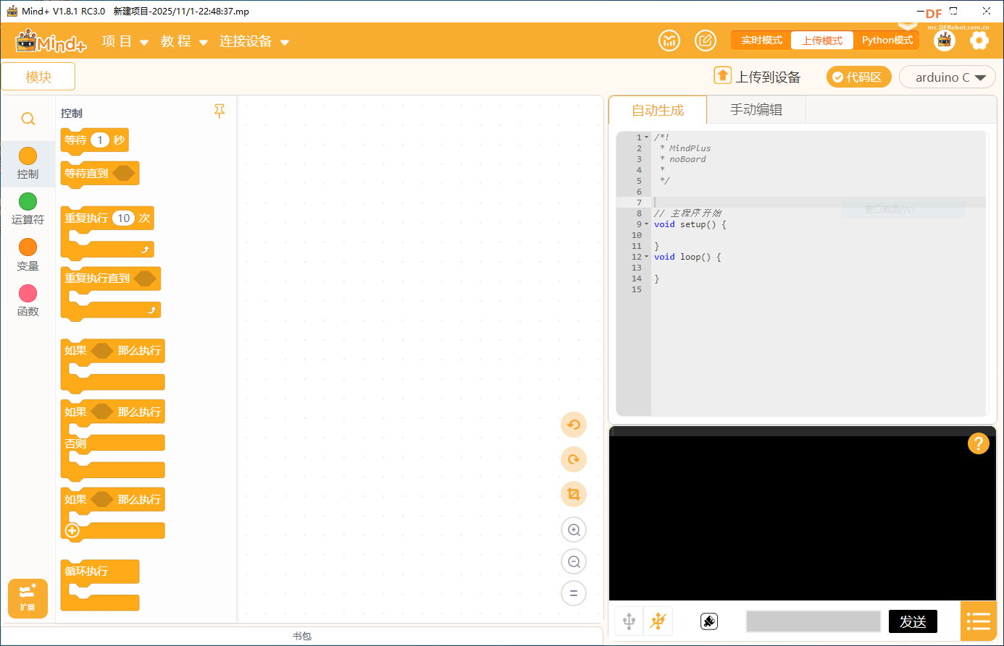Click the orange serial list menu icon

(x=978, y=621)
